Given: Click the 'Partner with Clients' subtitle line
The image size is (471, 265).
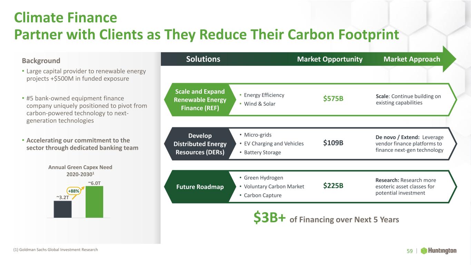Looking at the screenshot, I should pos(206,35).
